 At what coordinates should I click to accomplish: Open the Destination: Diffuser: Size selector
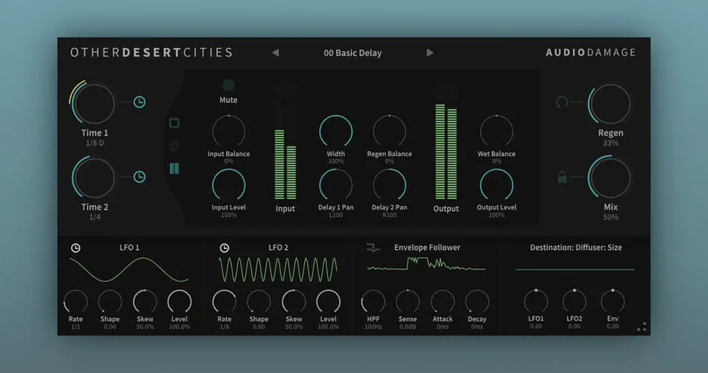[575, 248]
